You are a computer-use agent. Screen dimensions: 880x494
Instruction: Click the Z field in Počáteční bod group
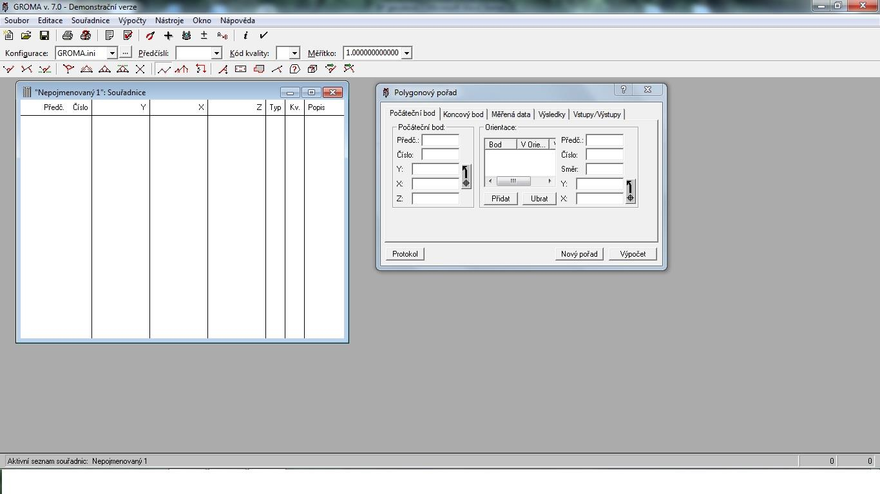[x=435, y=199]
